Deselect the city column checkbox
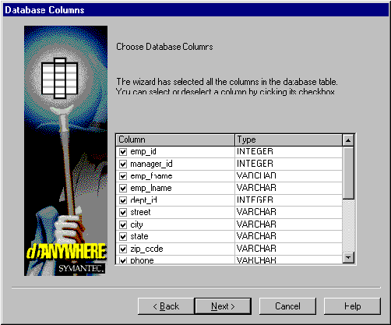This screenshot has height=325, width=391. [x=123, y=224]
